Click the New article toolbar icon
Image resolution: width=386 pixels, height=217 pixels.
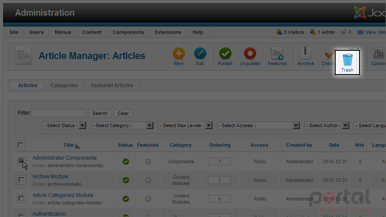[x=179, y=54]
